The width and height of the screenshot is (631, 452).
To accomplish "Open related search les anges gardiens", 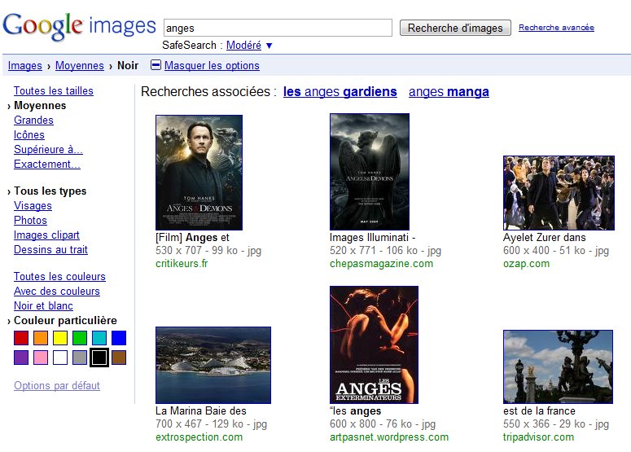I will (340, 92).
